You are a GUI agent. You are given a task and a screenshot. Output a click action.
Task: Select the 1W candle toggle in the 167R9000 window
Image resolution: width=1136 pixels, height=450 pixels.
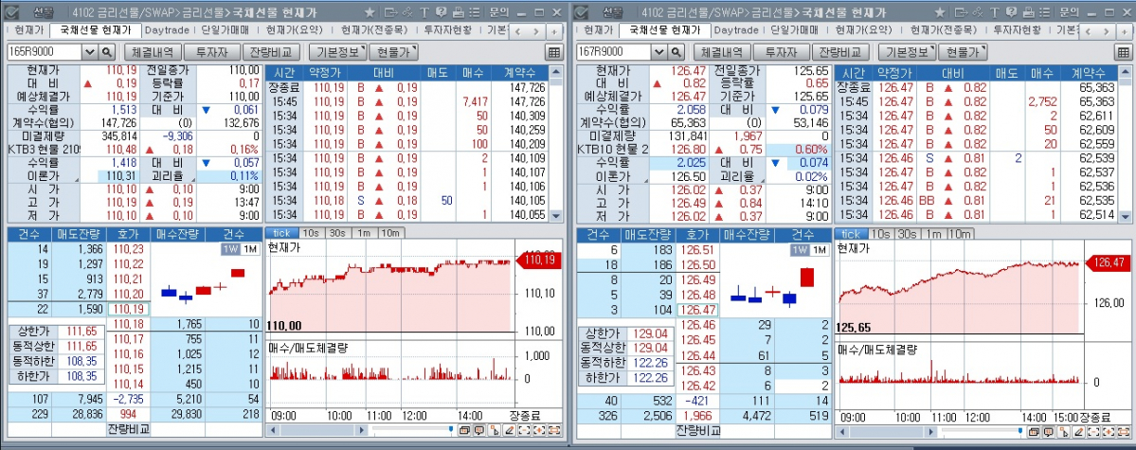(x=800, y=249)
